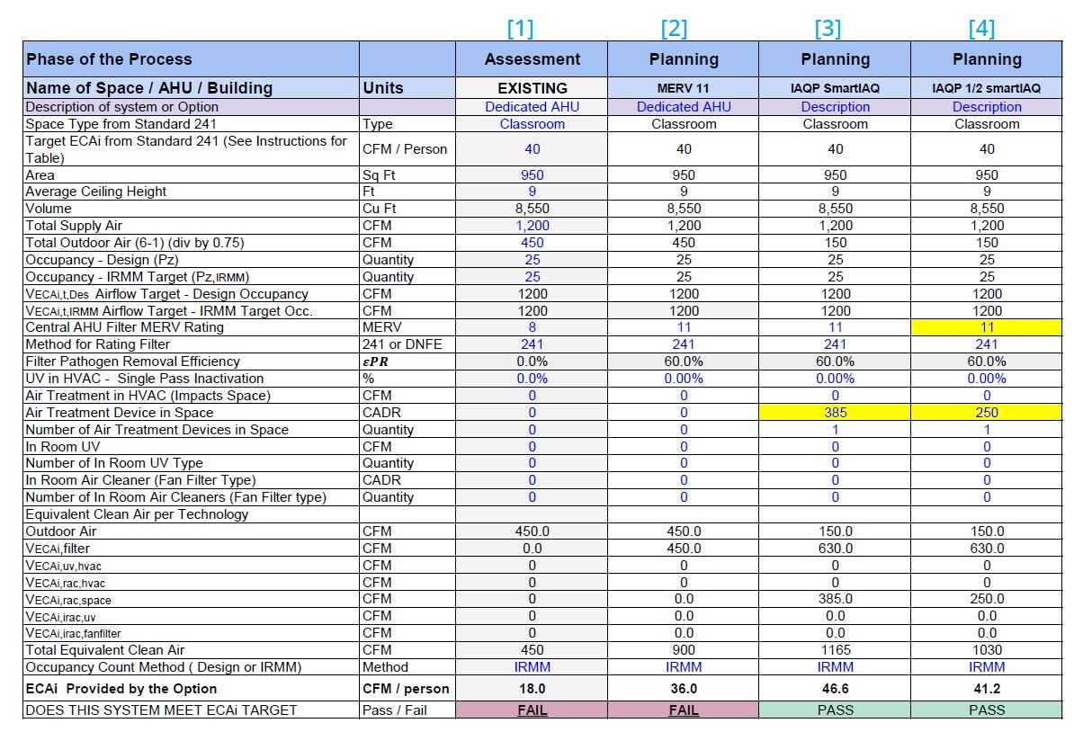
Task: Click the Units column header
Action: click(x=382, y=88)
